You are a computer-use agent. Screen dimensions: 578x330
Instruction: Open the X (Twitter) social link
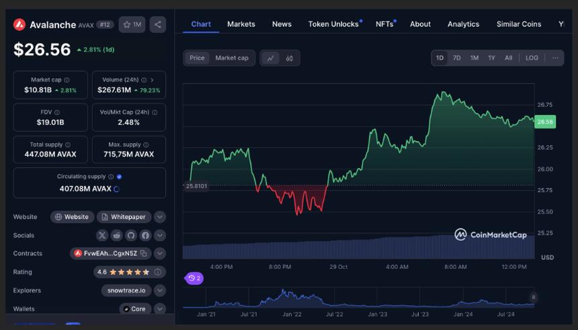coord(102,235)
